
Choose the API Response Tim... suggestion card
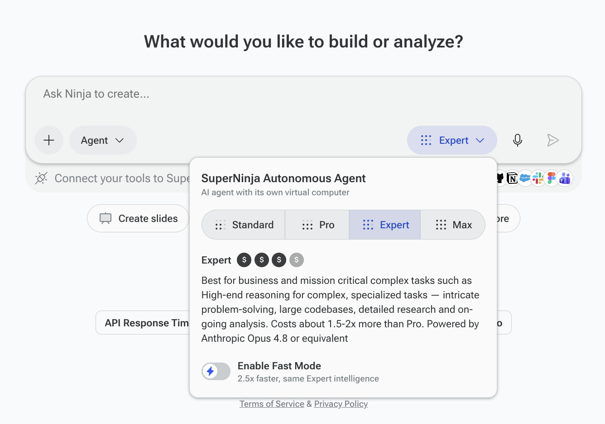143,323
